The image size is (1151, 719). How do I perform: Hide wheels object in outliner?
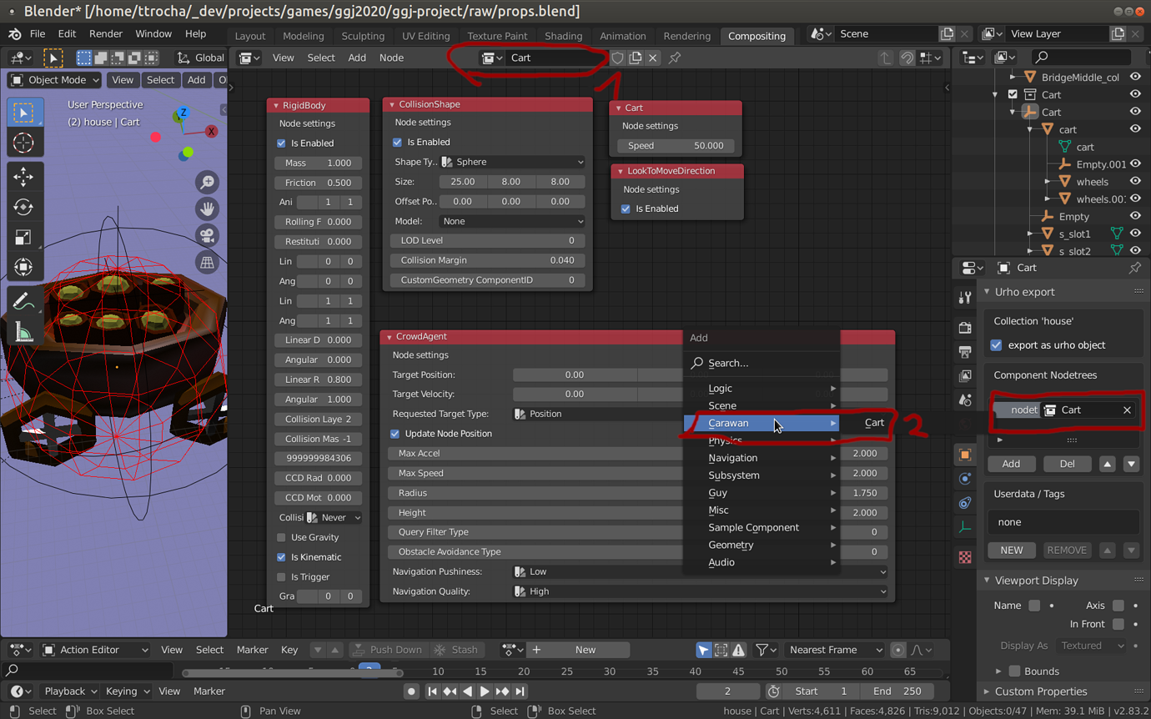tap(1135, 181)
